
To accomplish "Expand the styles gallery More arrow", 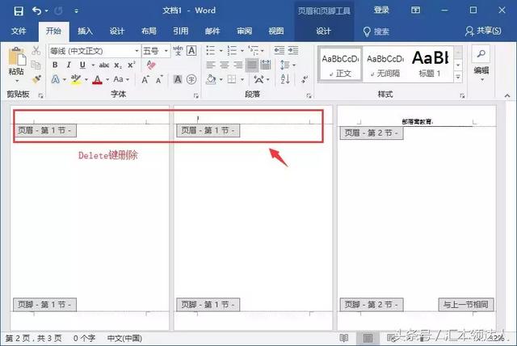I will tap(458, 77).
